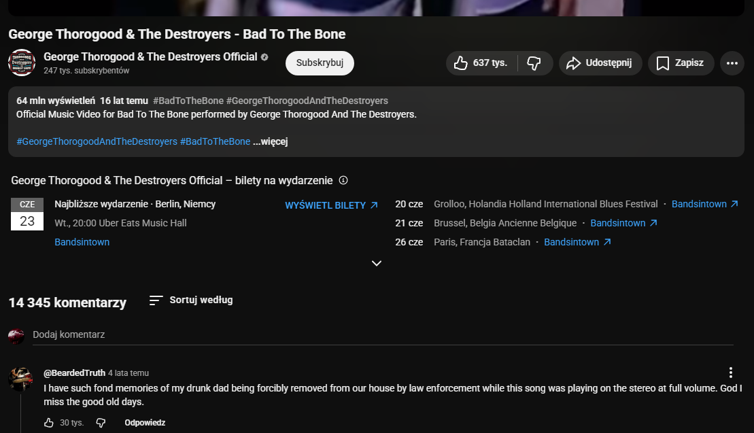This screenshot has width=754, height=433.
Task: Click '64 mln wyświetleń' text
Action: pos(56,101)
